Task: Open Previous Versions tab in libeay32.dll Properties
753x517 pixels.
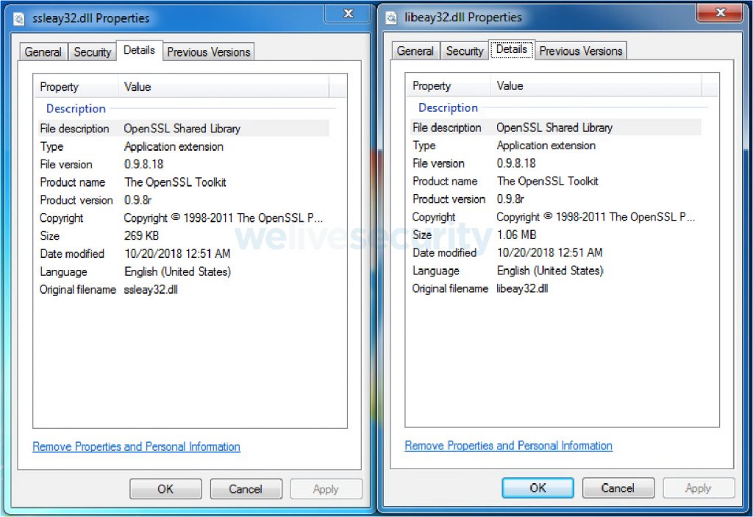Action: [581, 51]
